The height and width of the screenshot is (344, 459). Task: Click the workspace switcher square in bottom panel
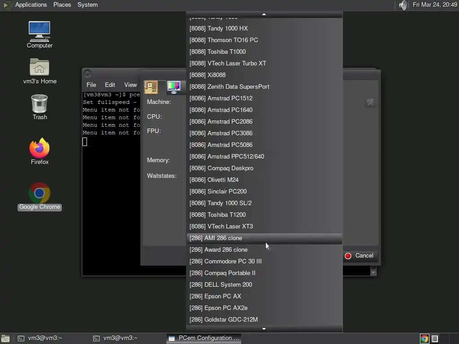(435, 339)
